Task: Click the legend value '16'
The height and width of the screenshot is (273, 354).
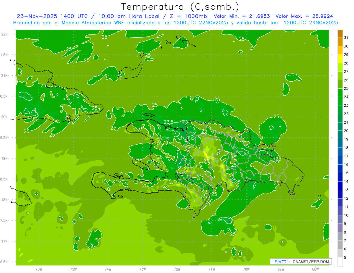Action: pos(346,165)
